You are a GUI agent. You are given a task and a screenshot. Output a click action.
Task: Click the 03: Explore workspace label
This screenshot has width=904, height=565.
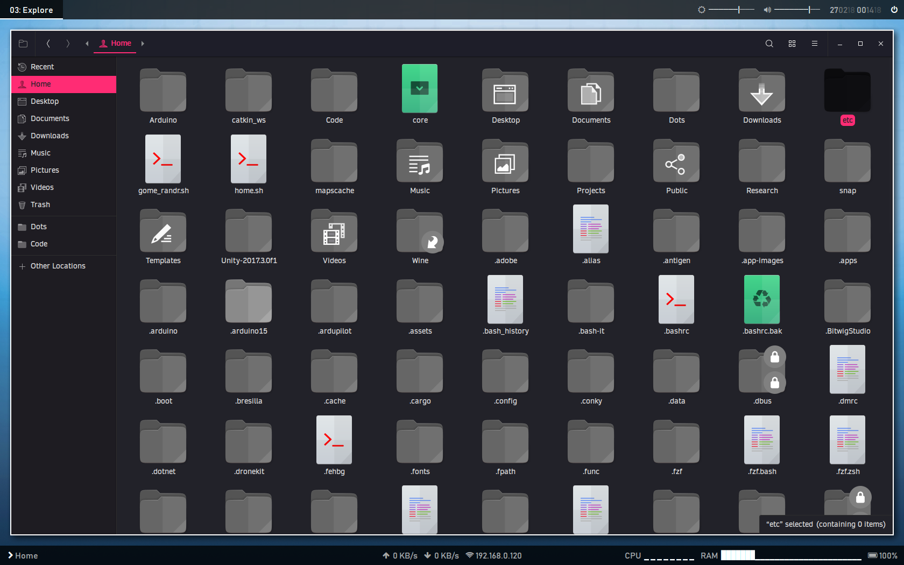tap(31, 10)
